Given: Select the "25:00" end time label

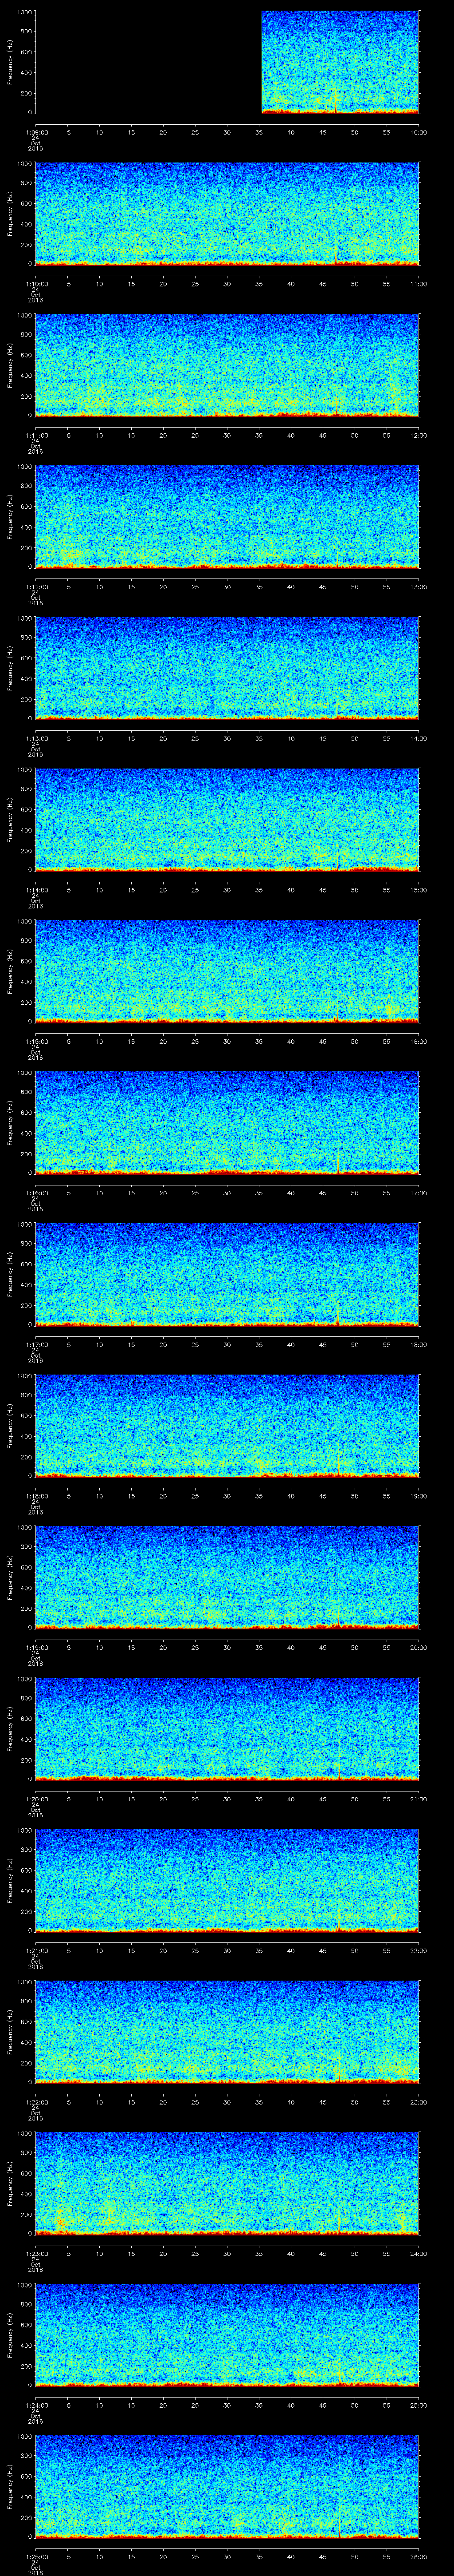Looking at the screenshot, I should 418,2404.
